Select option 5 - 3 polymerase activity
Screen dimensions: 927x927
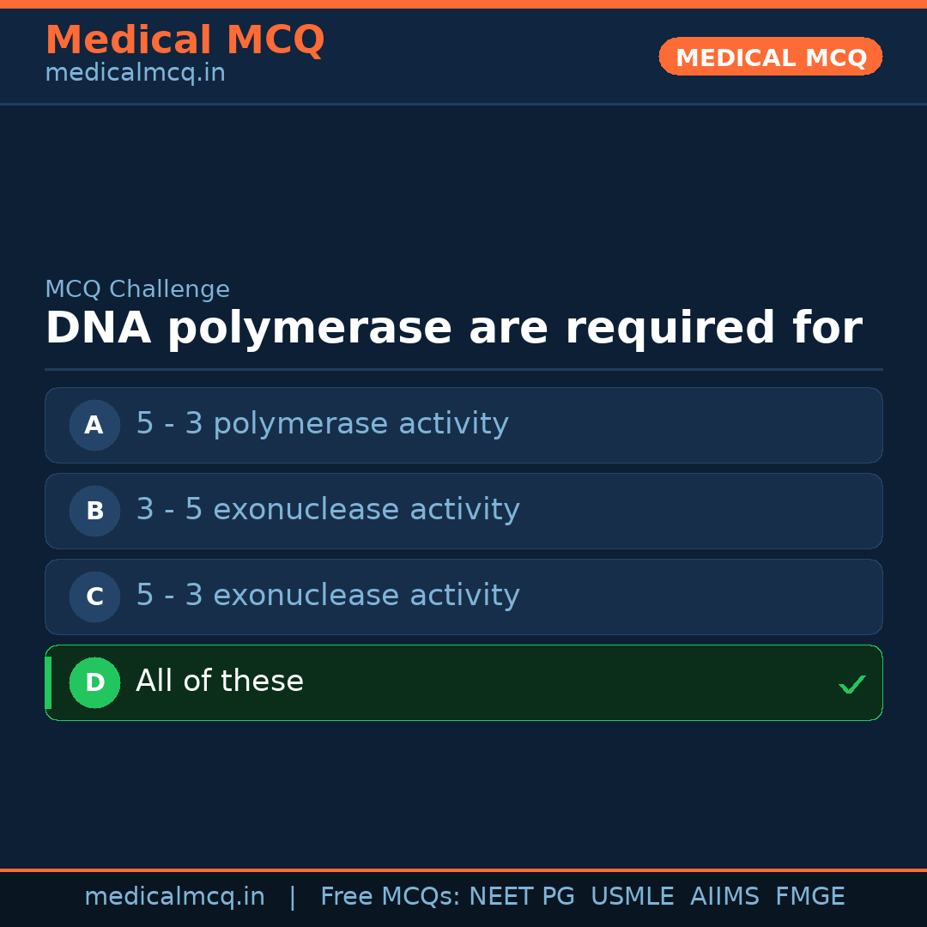pos(322,424)
